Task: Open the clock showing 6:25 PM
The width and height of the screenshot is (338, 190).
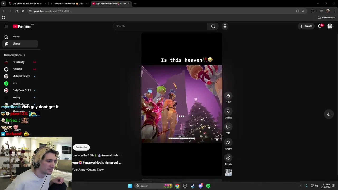Action: pyautogui.click(x=325, y=186)
